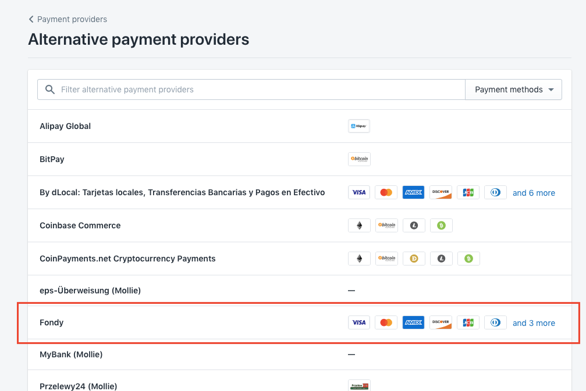586x391 pixels.
Task: Click the Bitcoin Cash icon in Coinbase Commerce row
Action: 441,225
